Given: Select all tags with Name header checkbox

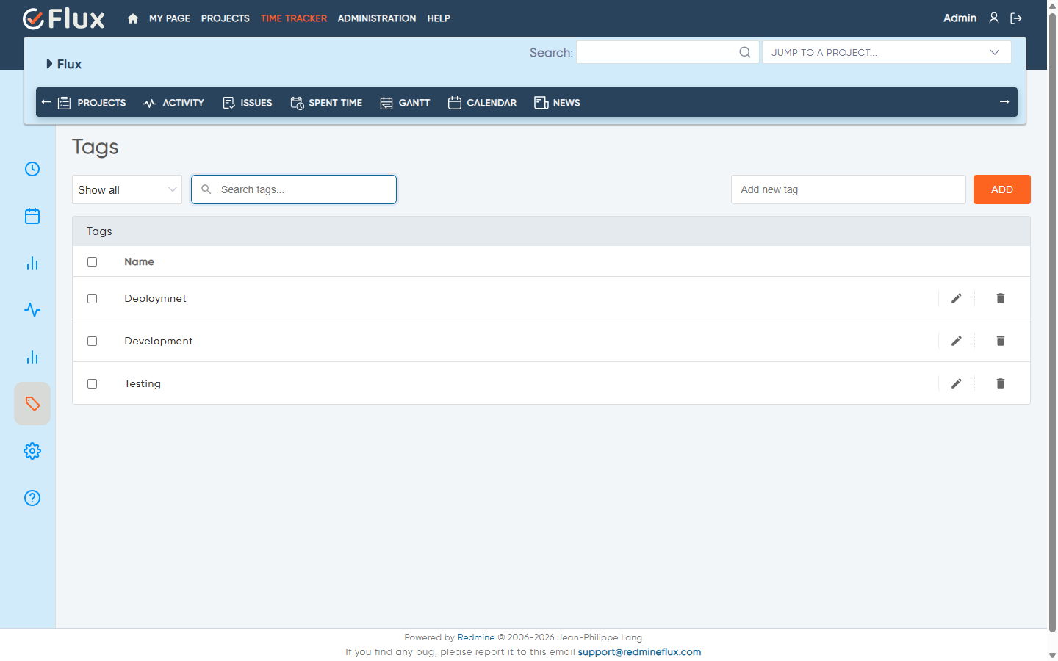Looking at the screenshot, I should coord(93,262).
